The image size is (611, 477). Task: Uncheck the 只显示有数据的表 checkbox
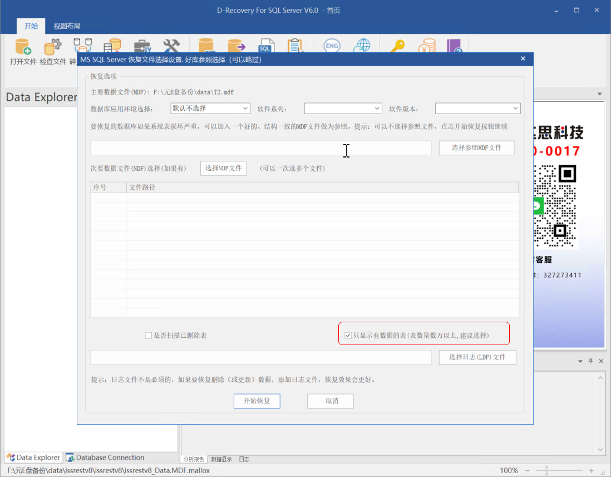[x=348, y=336]
